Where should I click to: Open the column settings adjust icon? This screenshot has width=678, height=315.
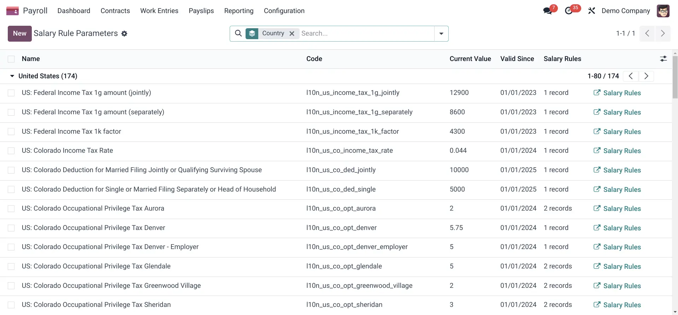663,59
